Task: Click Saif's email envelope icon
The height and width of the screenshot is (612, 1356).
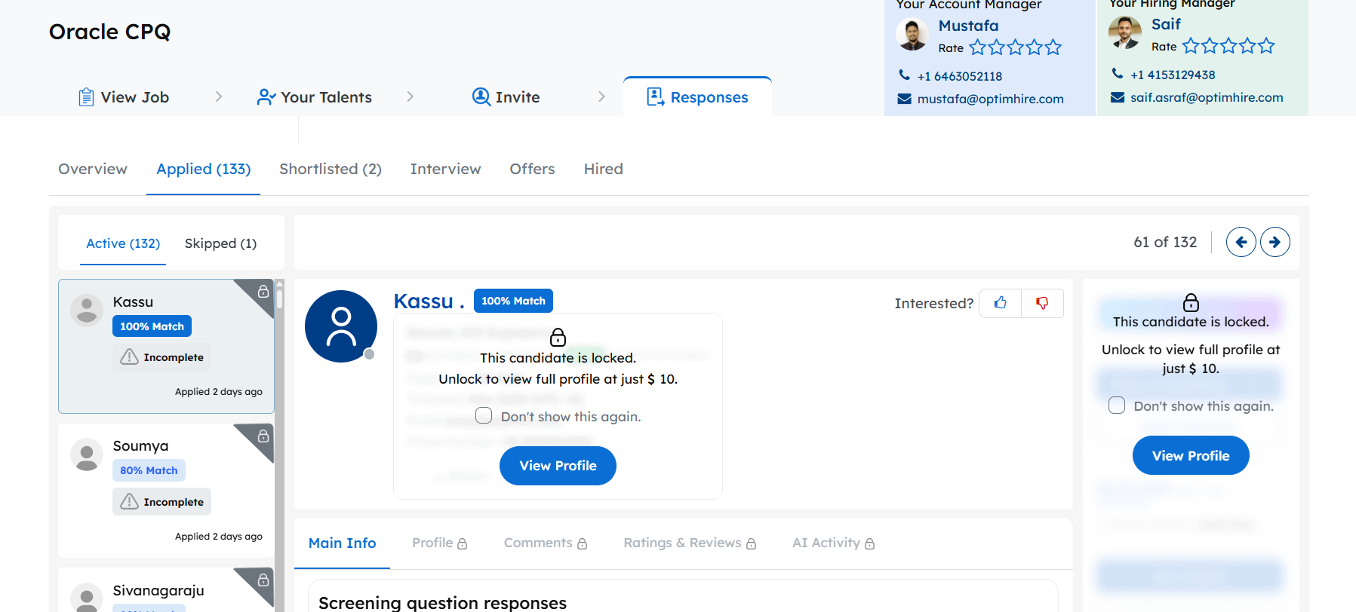Action: [1118, 97]
